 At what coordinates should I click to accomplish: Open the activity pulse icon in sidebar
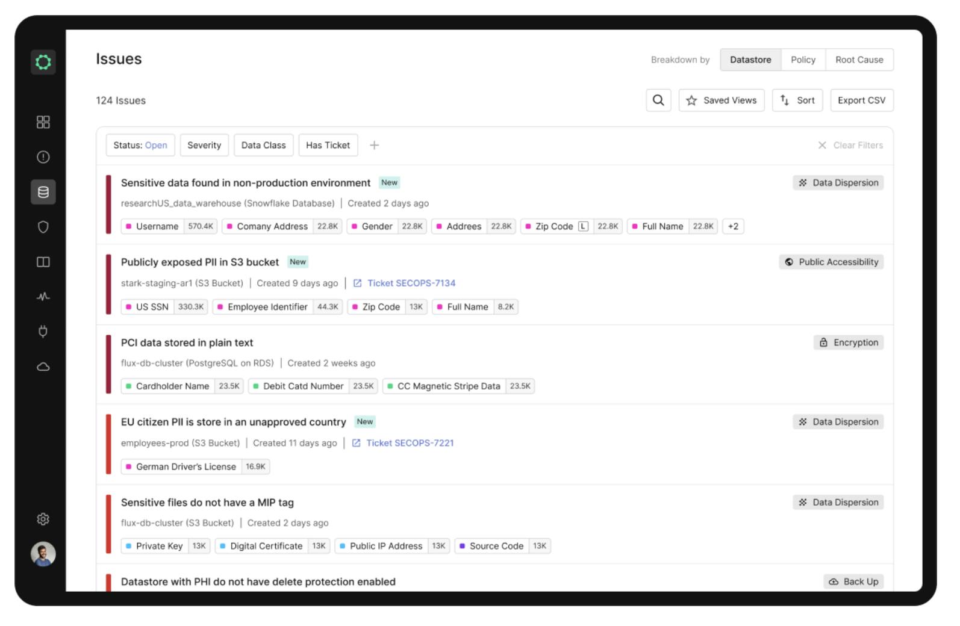tap(43, 297)
